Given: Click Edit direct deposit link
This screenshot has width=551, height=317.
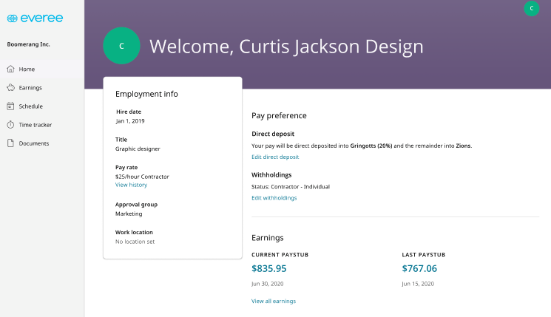Looking at the screenshot, I should tap(275, 157).
